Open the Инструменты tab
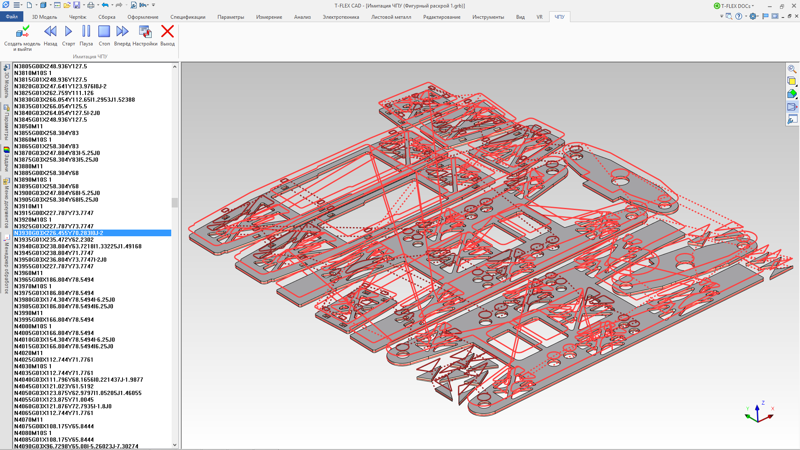Image resolution: width=800 pixels, height=450 pixels. point(488,17)
